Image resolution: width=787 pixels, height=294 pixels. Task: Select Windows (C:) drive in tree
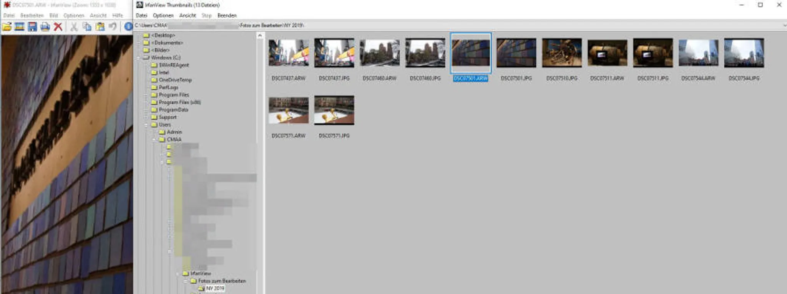(166, 57)
